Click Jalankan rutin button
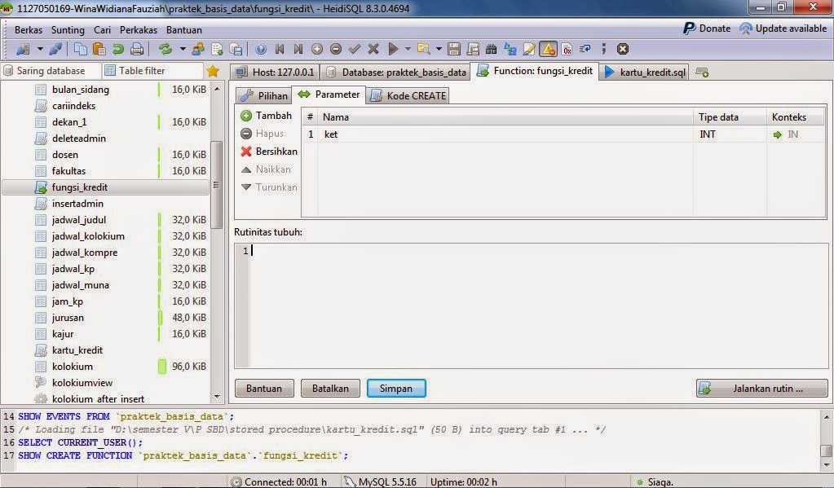The width and height of the screenshot is (834, 488). point(760,389)
